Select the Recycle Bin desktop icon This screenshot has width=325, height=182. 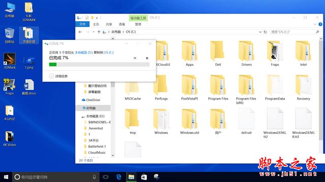coord(10,35)
